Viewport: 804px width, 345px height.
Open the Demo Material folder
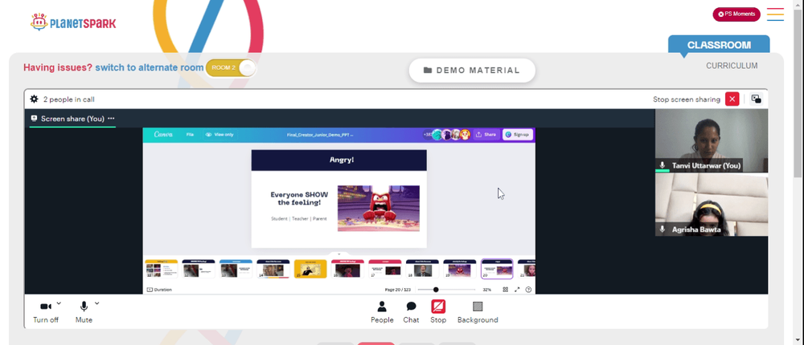pos(472,71)
